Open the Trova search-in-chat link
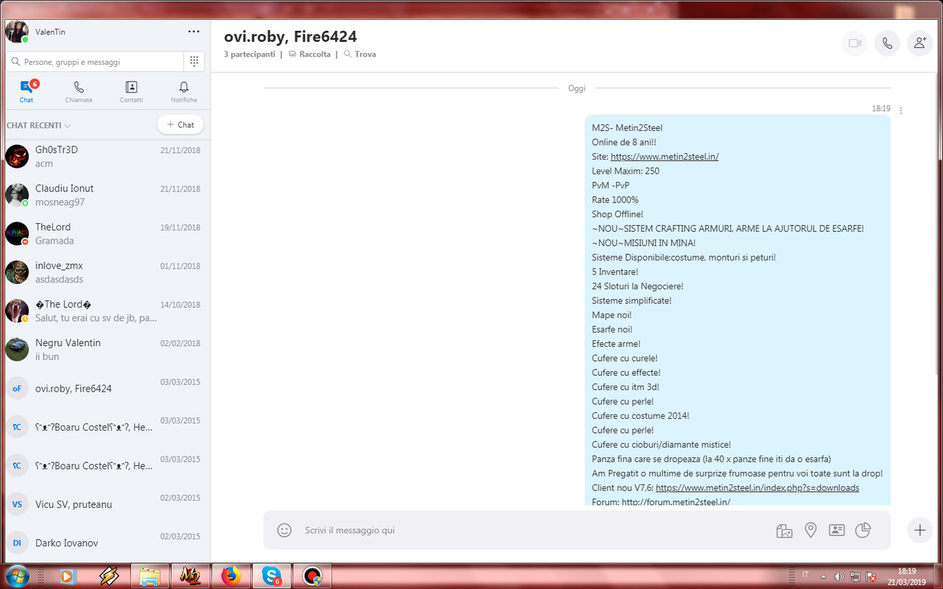 pyautogui.click(x=360, y=54)
